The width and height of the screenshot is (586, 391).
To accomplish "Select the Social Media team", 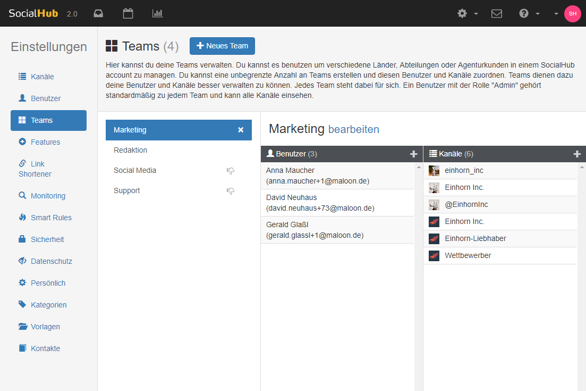I will (179, 170).
